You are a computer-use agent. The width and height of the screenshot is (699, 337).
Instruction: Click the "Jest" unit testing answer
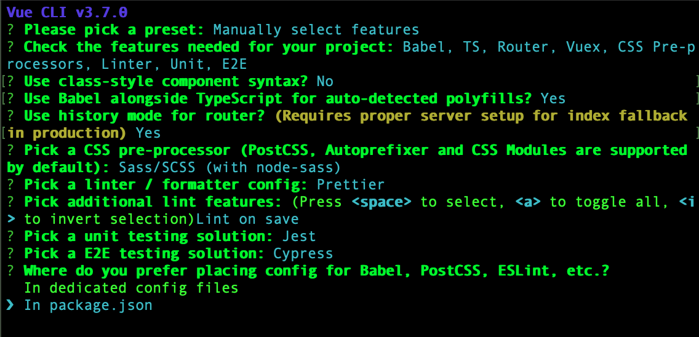tap(299, 236)
